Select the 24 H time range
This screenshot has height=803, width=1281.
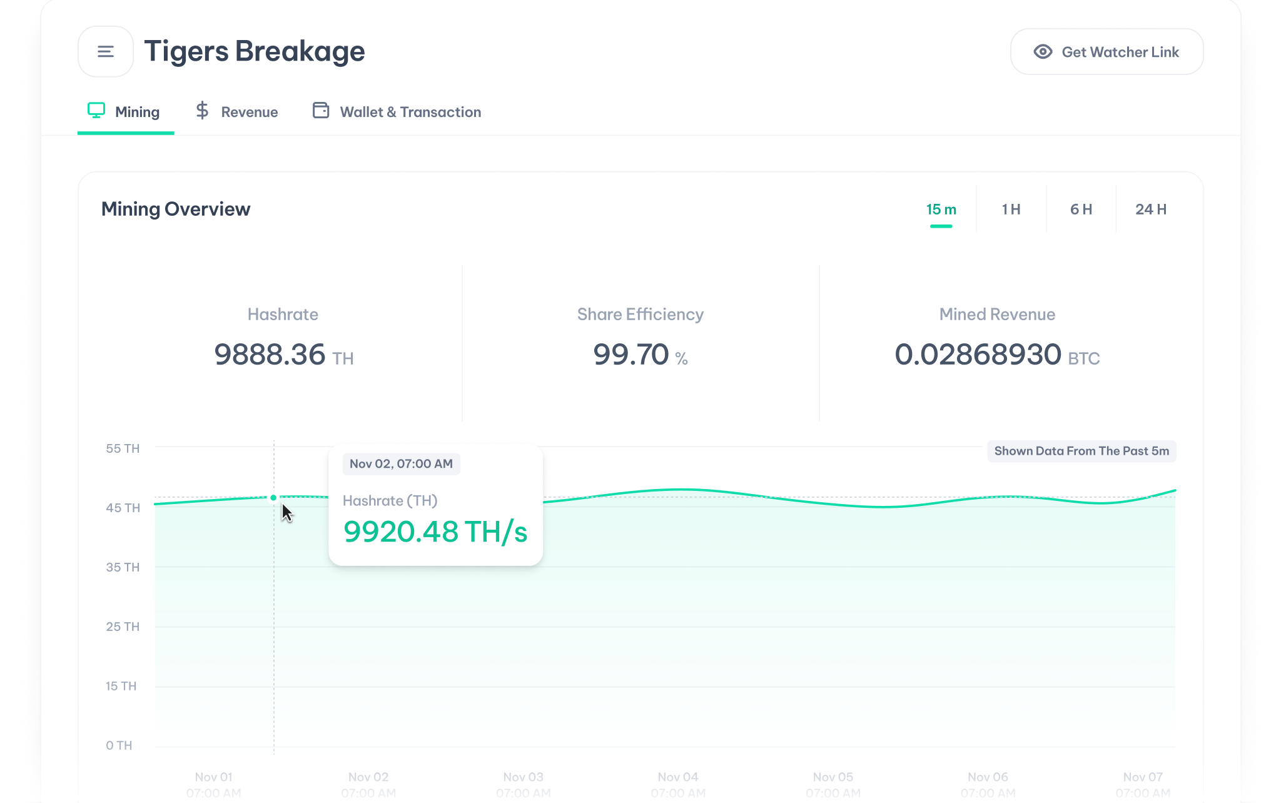[x=1151, y=210]
